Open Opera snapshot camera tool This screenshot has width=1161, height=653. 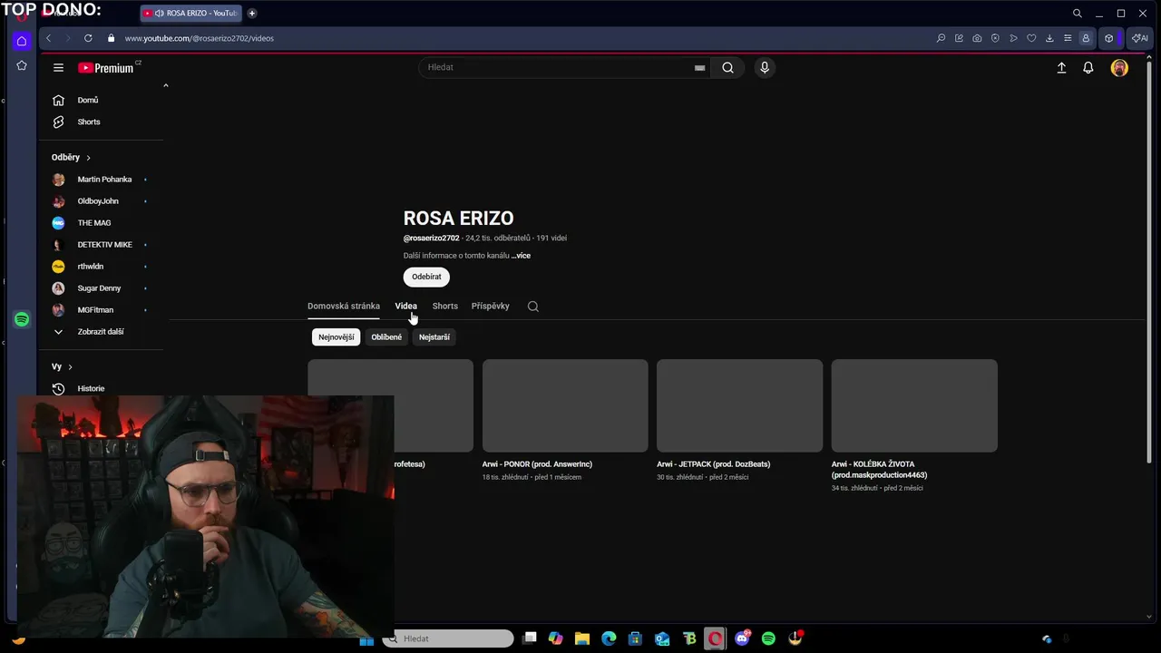pyautogui.click(x=977, y=38)
